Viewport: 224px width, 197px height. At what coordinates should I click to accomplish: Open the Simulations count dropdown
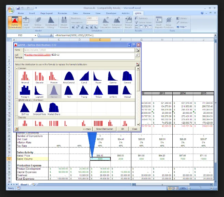click(97, 23)
